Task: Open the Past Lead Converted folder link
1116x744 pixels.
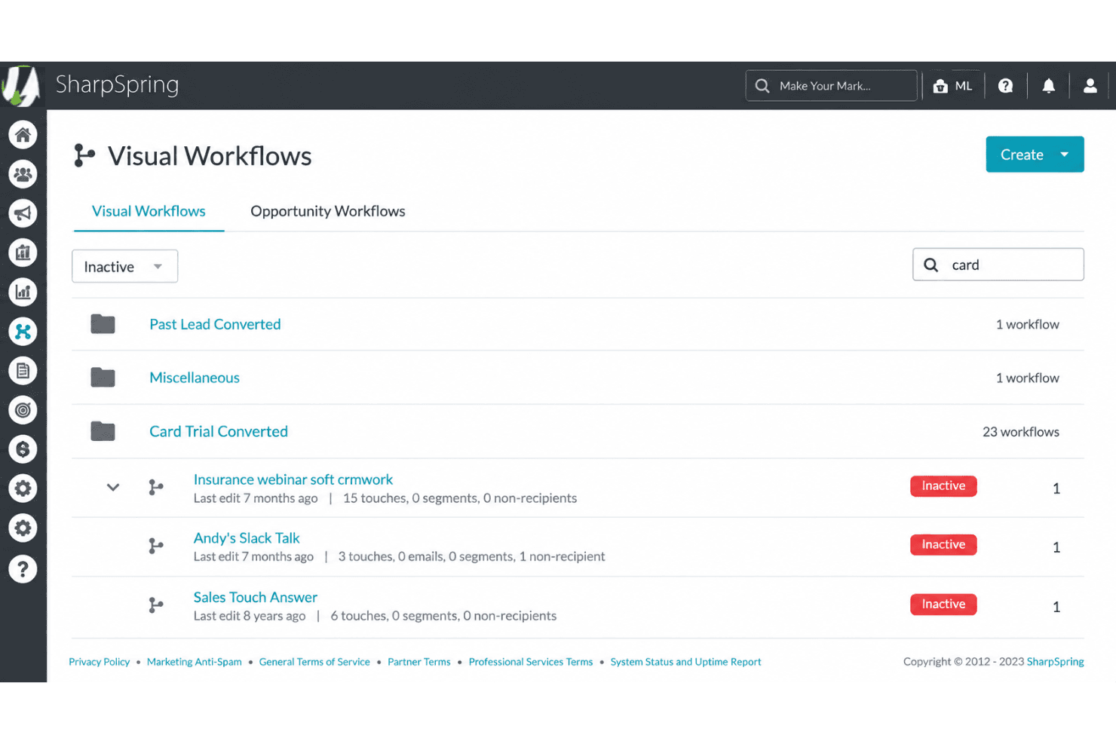Action: (215, 324)
